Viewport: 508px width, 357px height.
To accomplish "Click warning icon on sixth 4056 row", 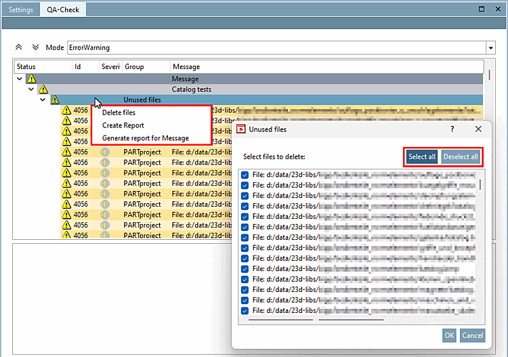I will pos(66,162).
